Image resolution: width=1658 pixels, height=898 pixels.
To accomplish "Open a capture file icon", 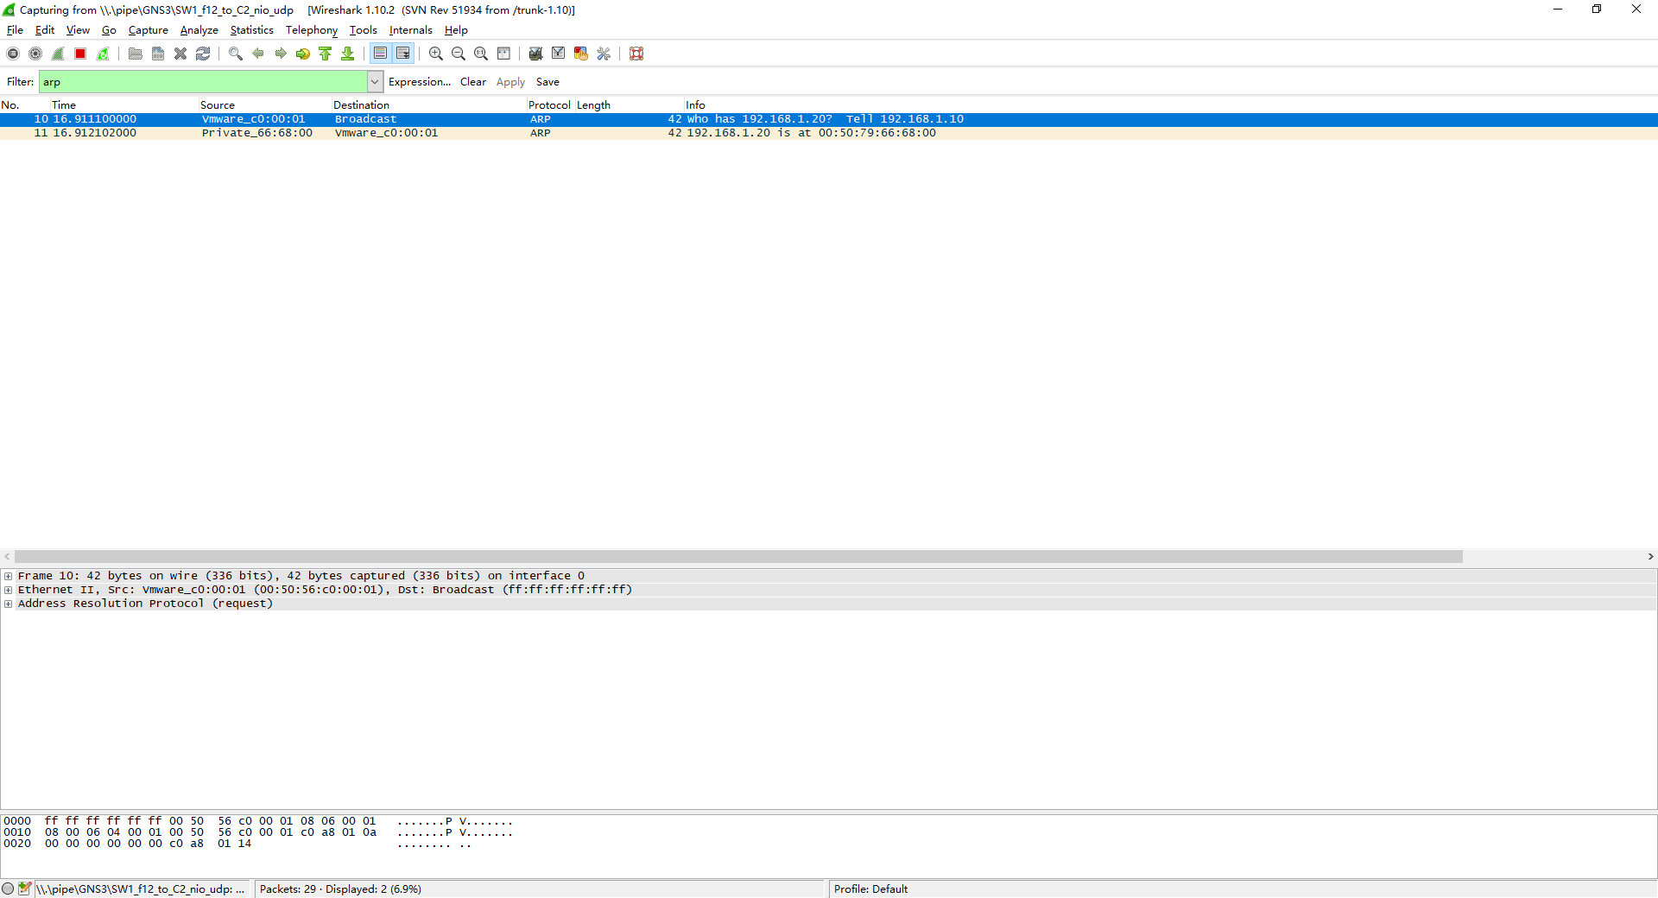I will (x=136, y=54).
